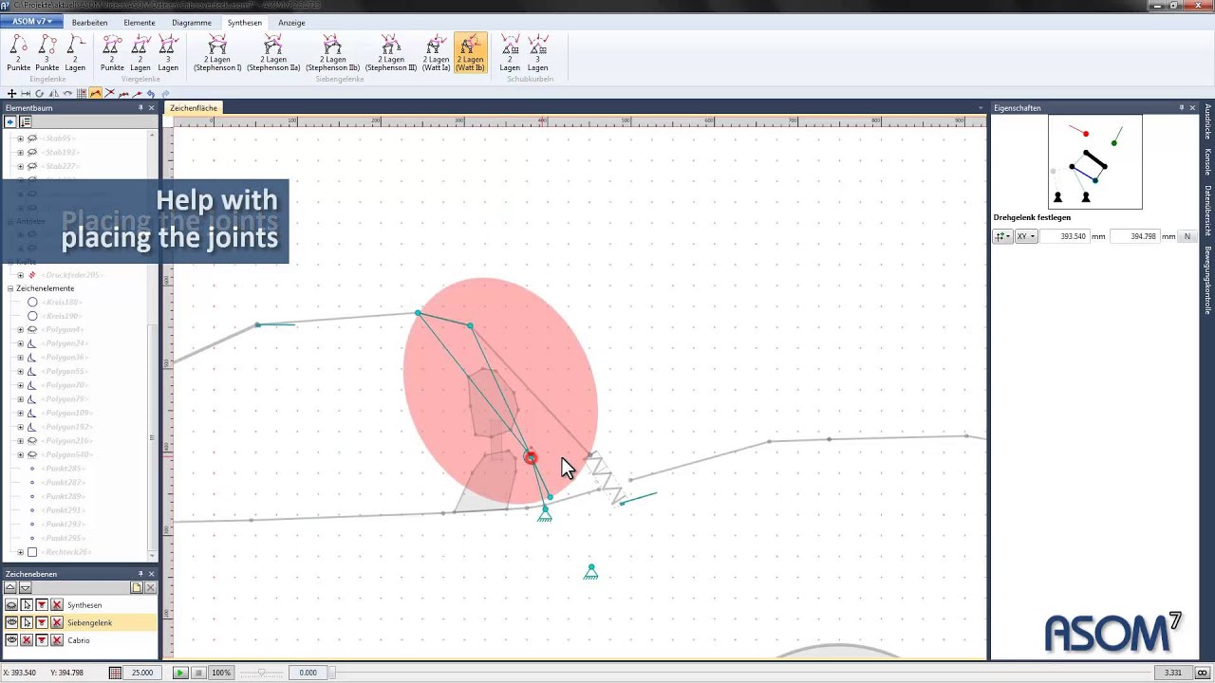Screen dimensions: 1215x683
Task: Collapse the Zeichenelemente tree node
Action: tap(10, 288)
